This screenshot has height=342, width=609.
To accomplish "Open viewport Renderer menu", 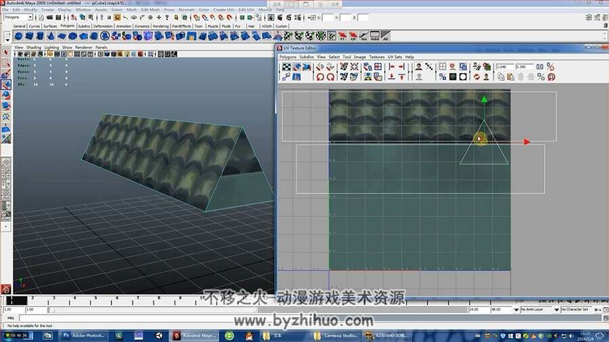I will (83, 47).
